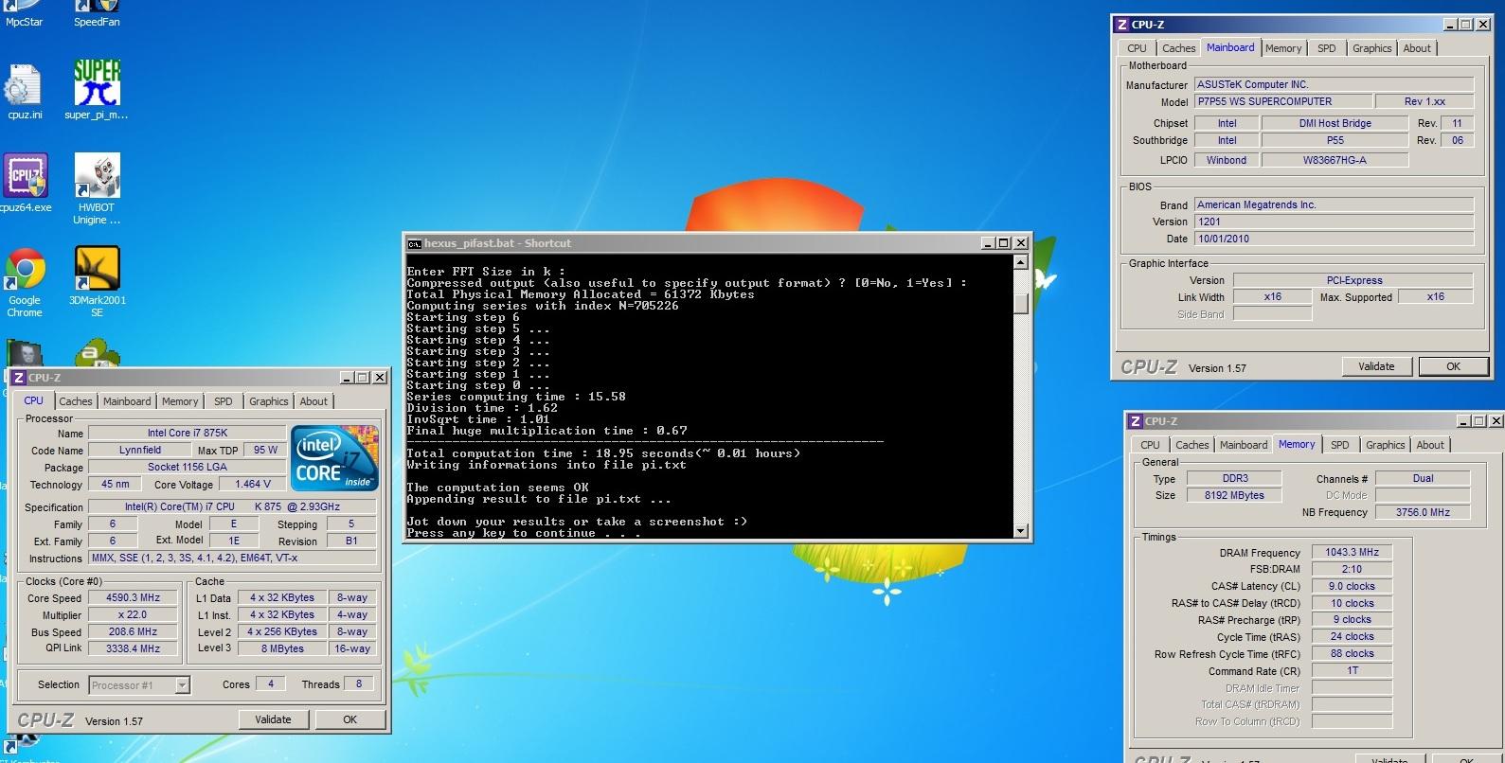Screen dimensions: 1505x763
Task: Click the Socket 1156 LGA package field
Action: click(188, 468)
